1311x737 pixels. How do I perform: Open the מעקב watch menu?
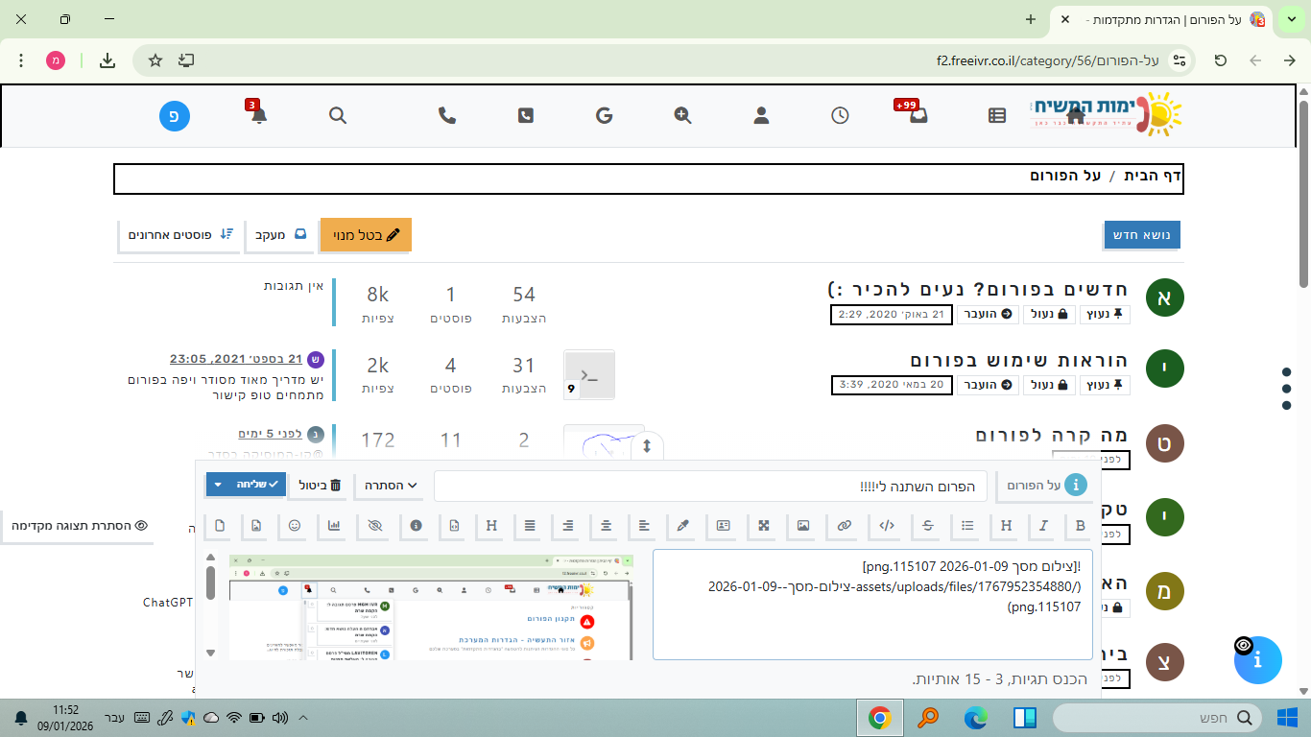pyautogui.click(x=279, y=235)
